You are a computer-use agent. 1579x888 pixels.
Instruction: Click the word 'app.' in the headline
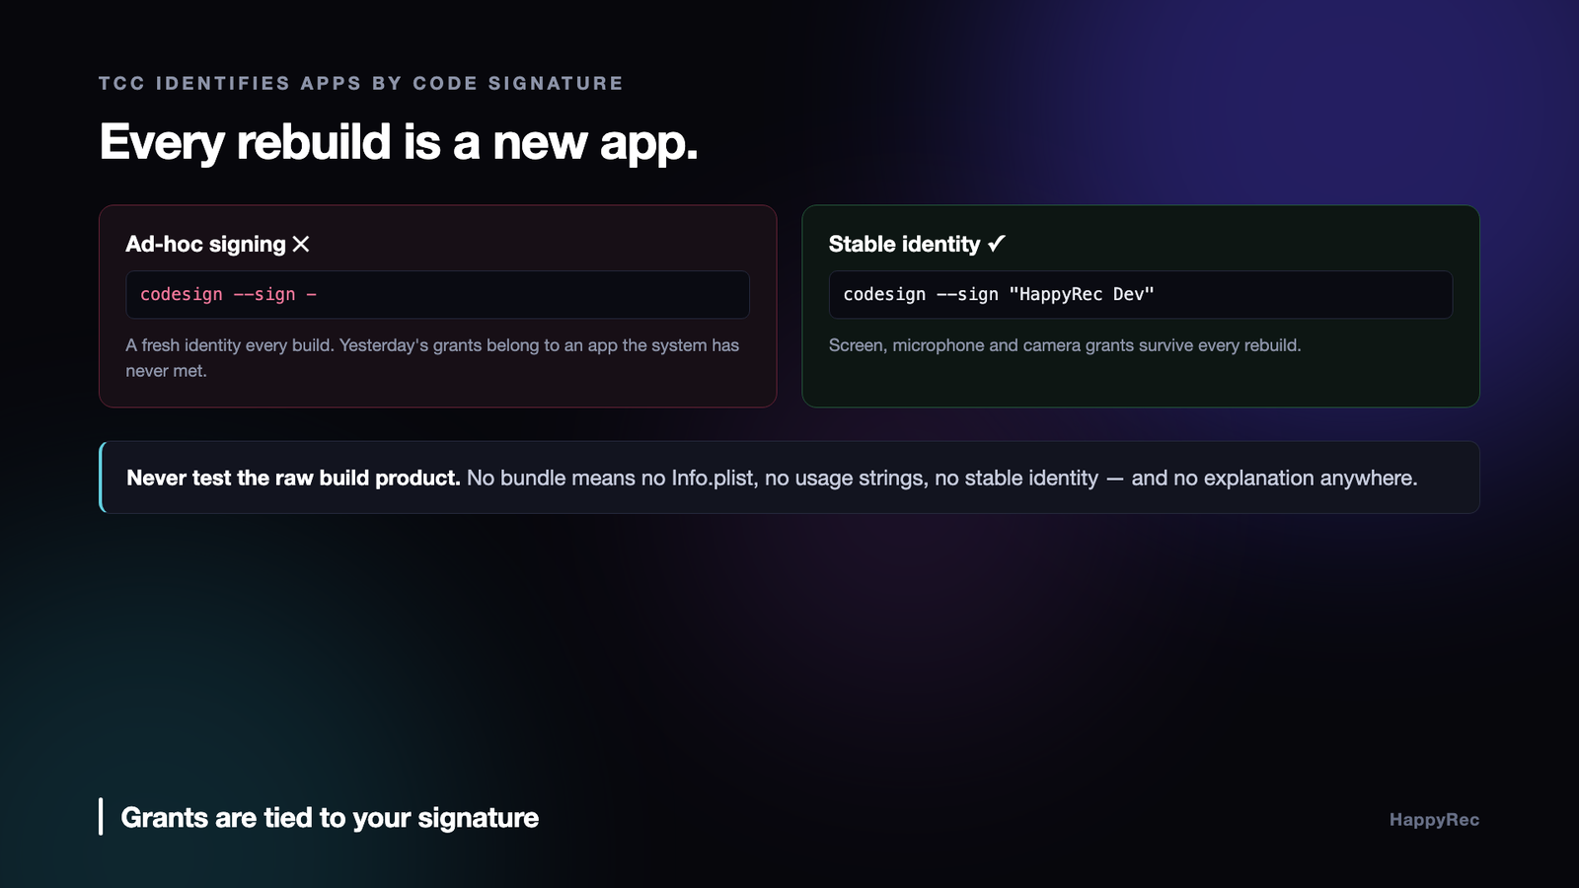click(648, 144)
